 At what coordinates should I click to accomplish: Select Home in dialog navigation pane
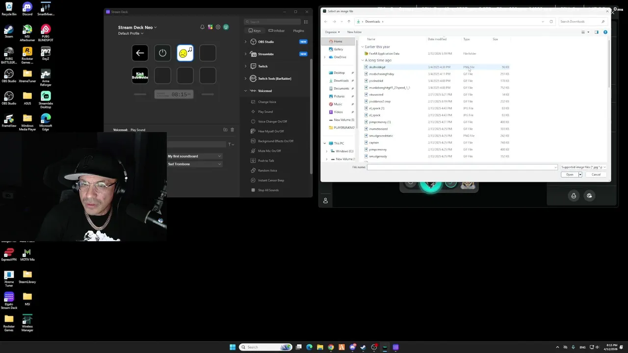tap(338, 41)
